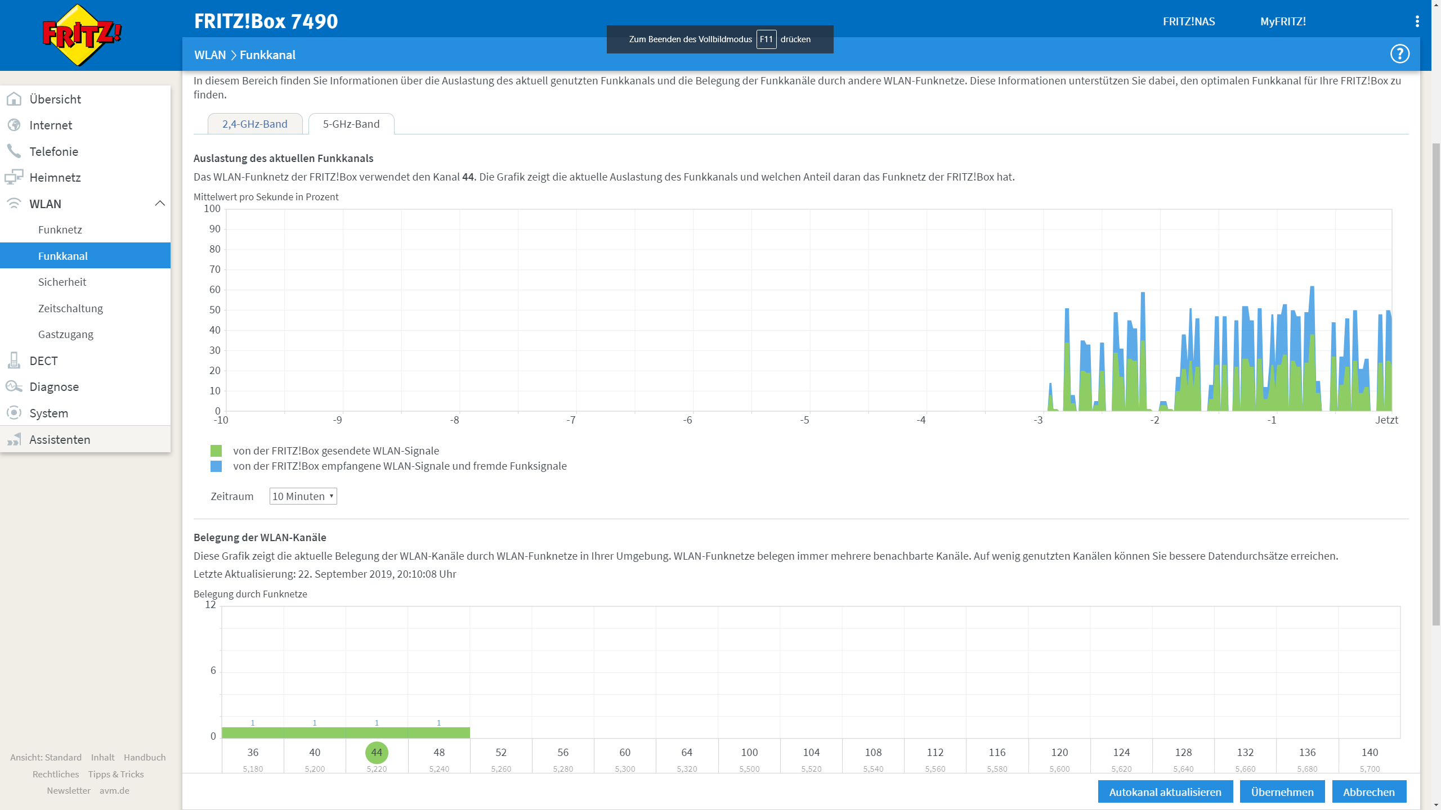
Task: Click the DECT handset icon
Action: point(14,361)
